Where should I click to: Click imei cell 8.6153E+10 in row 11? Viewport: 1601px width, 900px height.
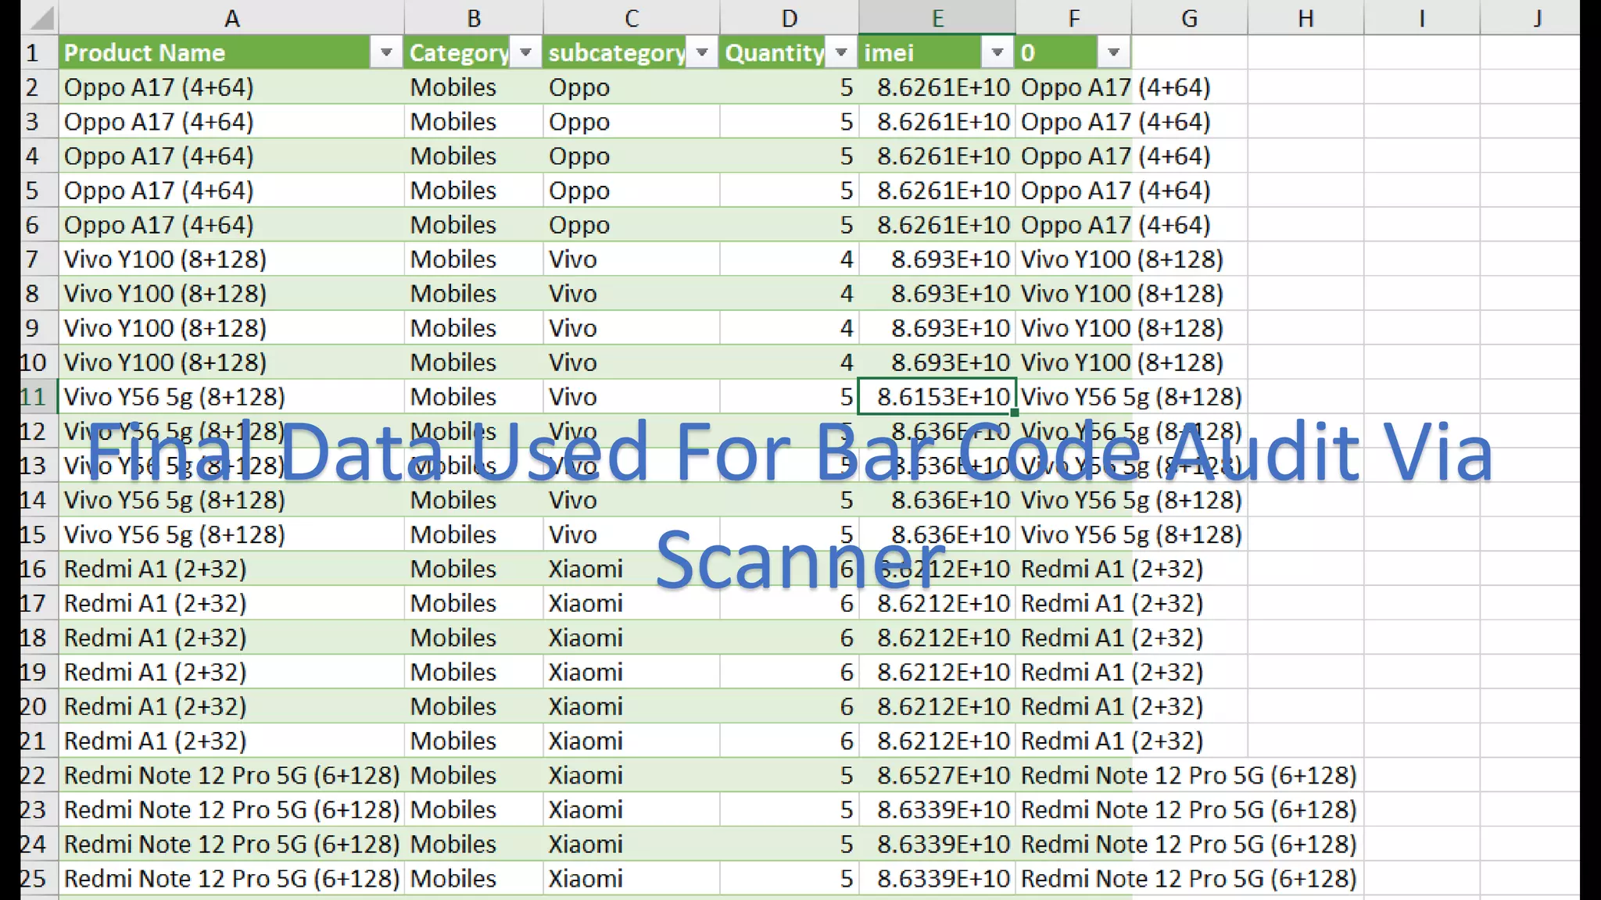(937, 397)
